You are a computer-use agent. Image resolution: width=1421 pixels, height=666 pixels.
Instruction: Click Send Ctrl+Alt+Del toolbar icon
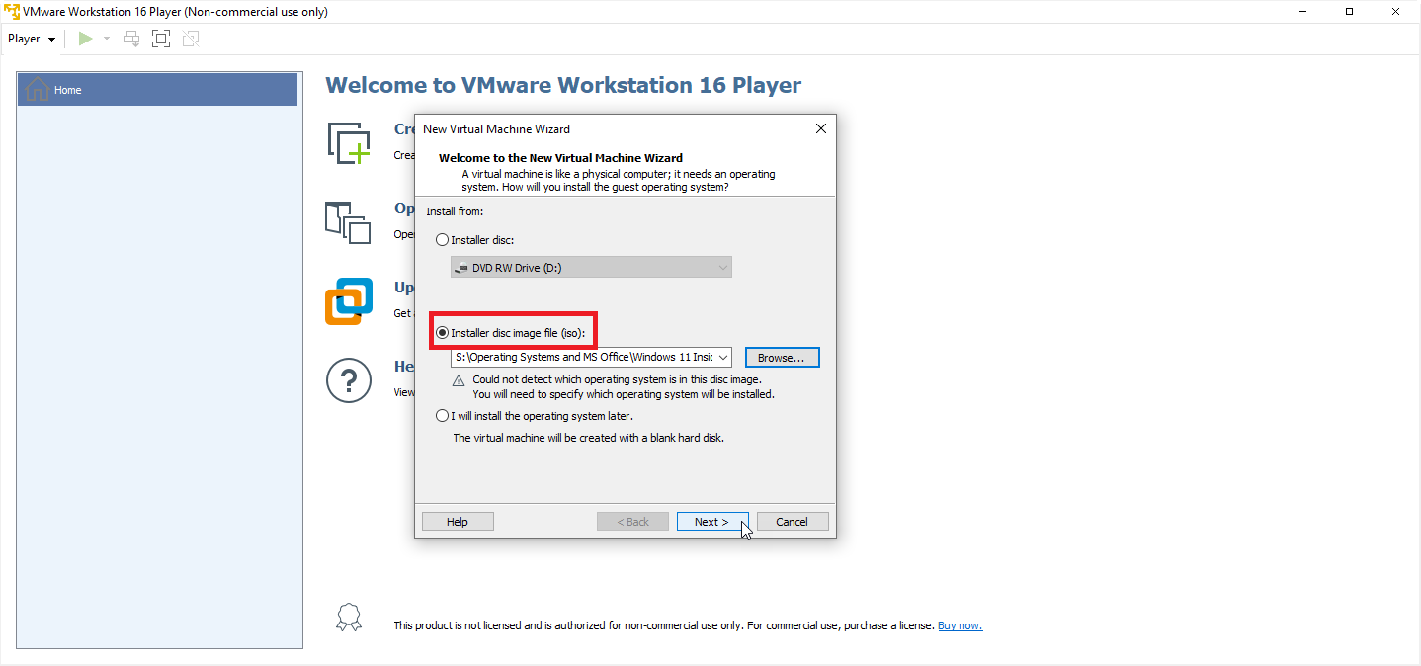(131, 39)
